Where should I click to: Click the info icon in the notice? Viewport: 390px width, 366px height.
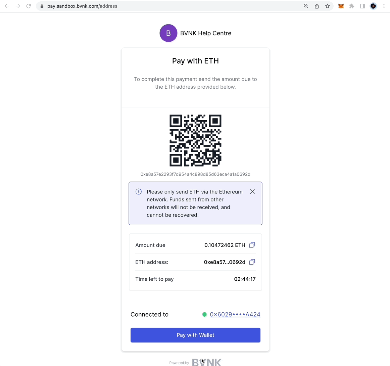click(138, 192)
